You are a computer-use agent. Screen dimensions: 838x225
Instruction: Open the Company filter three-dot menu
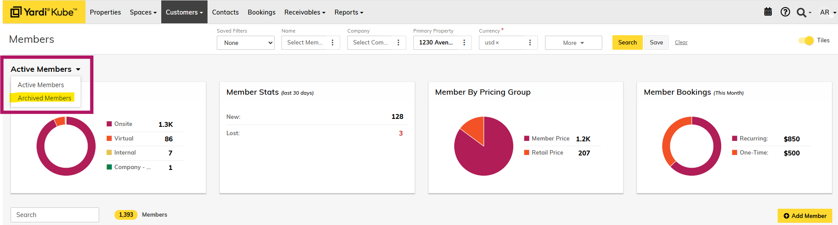398,43
